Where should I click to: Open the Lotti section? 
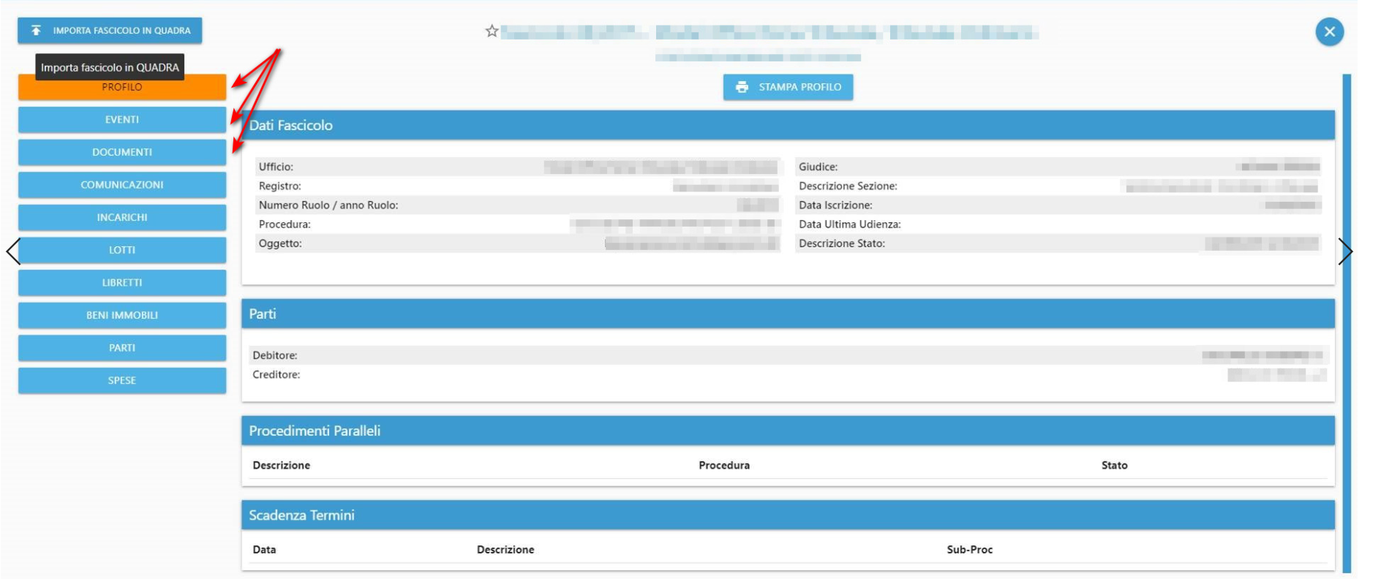[121, 250]
